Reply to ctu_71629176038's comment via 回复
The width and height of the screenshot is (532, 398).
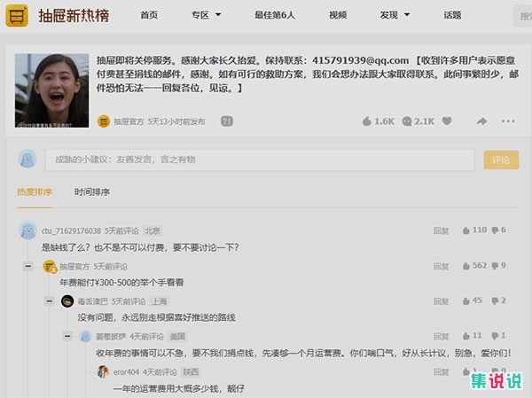[x=441, y=230]
